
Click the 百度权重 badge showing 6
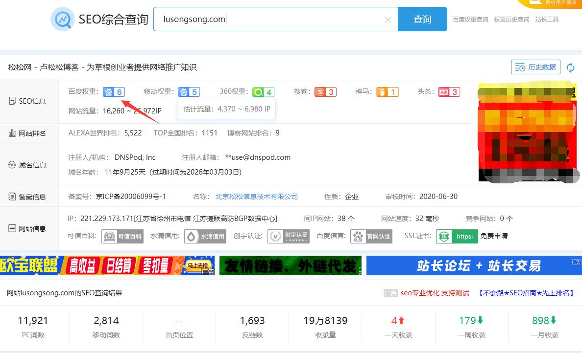pyautogui.click(x=114, y=92)
